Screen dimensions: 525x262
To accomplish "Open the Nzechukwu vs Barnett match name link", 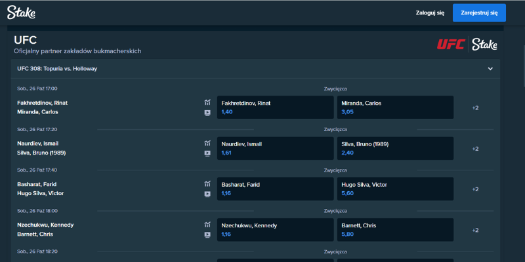I will point(45,229).
